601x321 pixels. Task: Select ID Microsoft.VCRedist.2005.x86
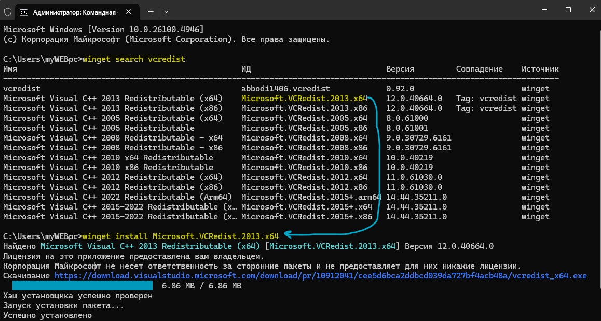[304, 128]
